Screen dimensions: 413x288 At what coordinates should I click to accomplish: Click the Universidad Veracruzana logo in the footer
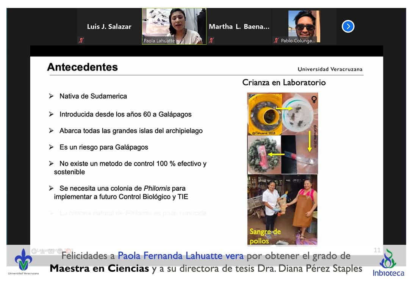[23, 261]
